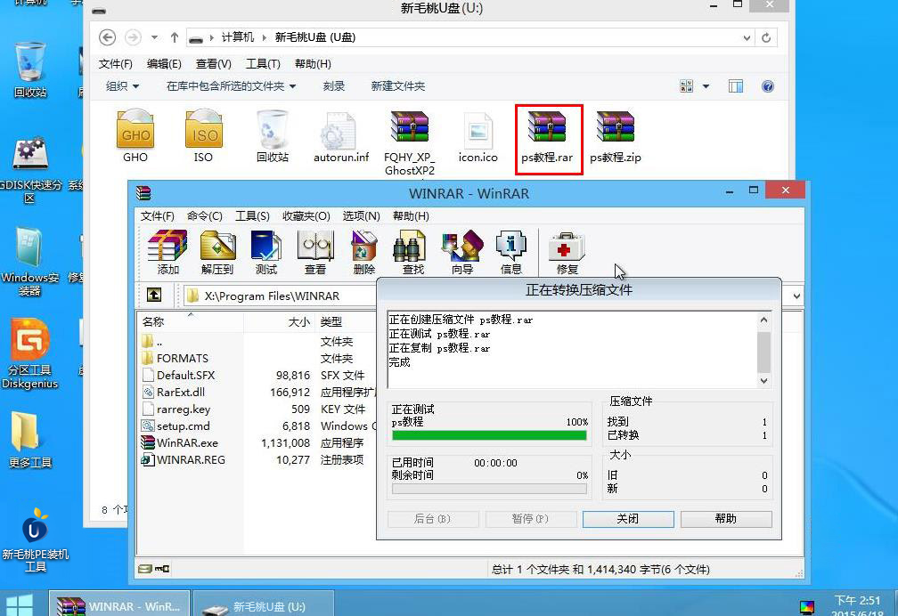
Task: Click the 更多工具 desktop folder
Action: click(29, 440)
